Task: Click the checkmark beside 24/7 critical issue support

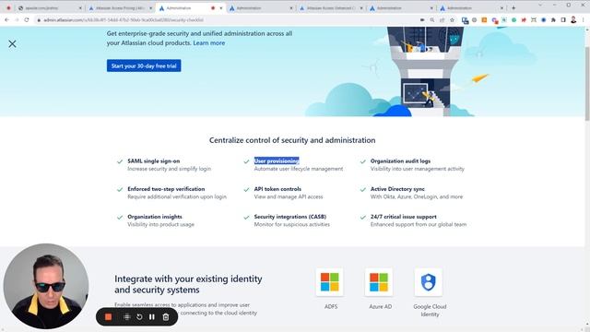Action: coord(362,218)
